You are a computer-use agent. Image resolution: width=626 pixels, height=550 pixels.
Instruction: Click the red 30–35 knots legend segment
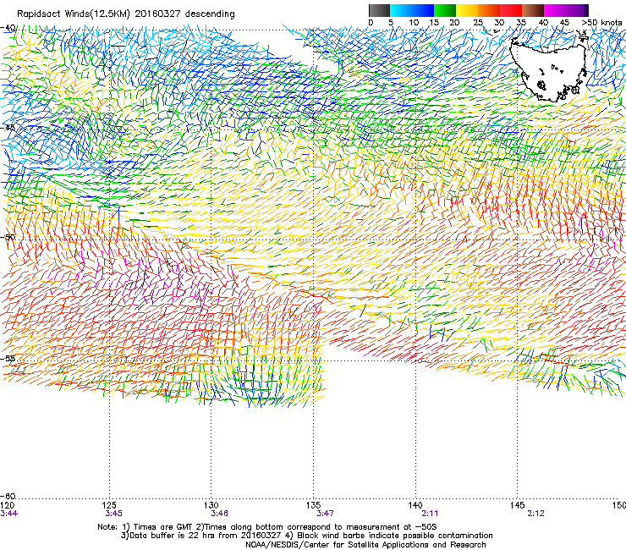click(511, 10)
